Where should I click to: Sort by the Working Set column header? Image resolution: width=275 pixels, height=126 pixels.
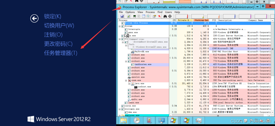(202, 20)
